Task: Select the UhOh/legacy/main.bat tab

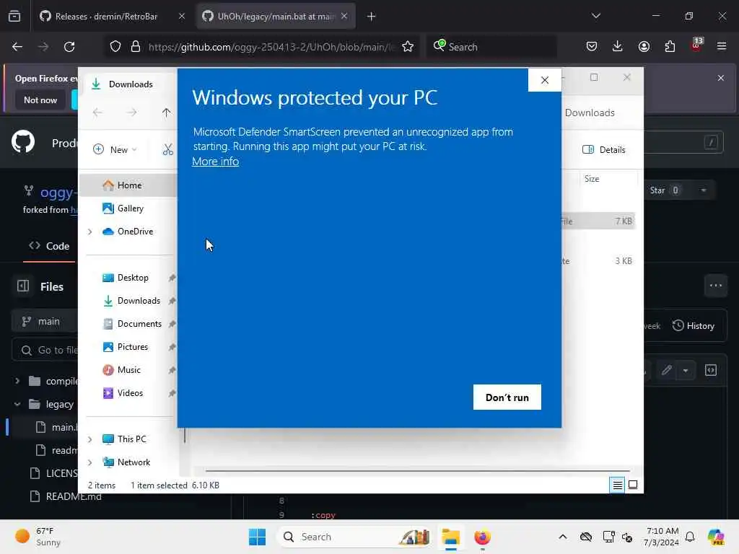Action: 276,17
